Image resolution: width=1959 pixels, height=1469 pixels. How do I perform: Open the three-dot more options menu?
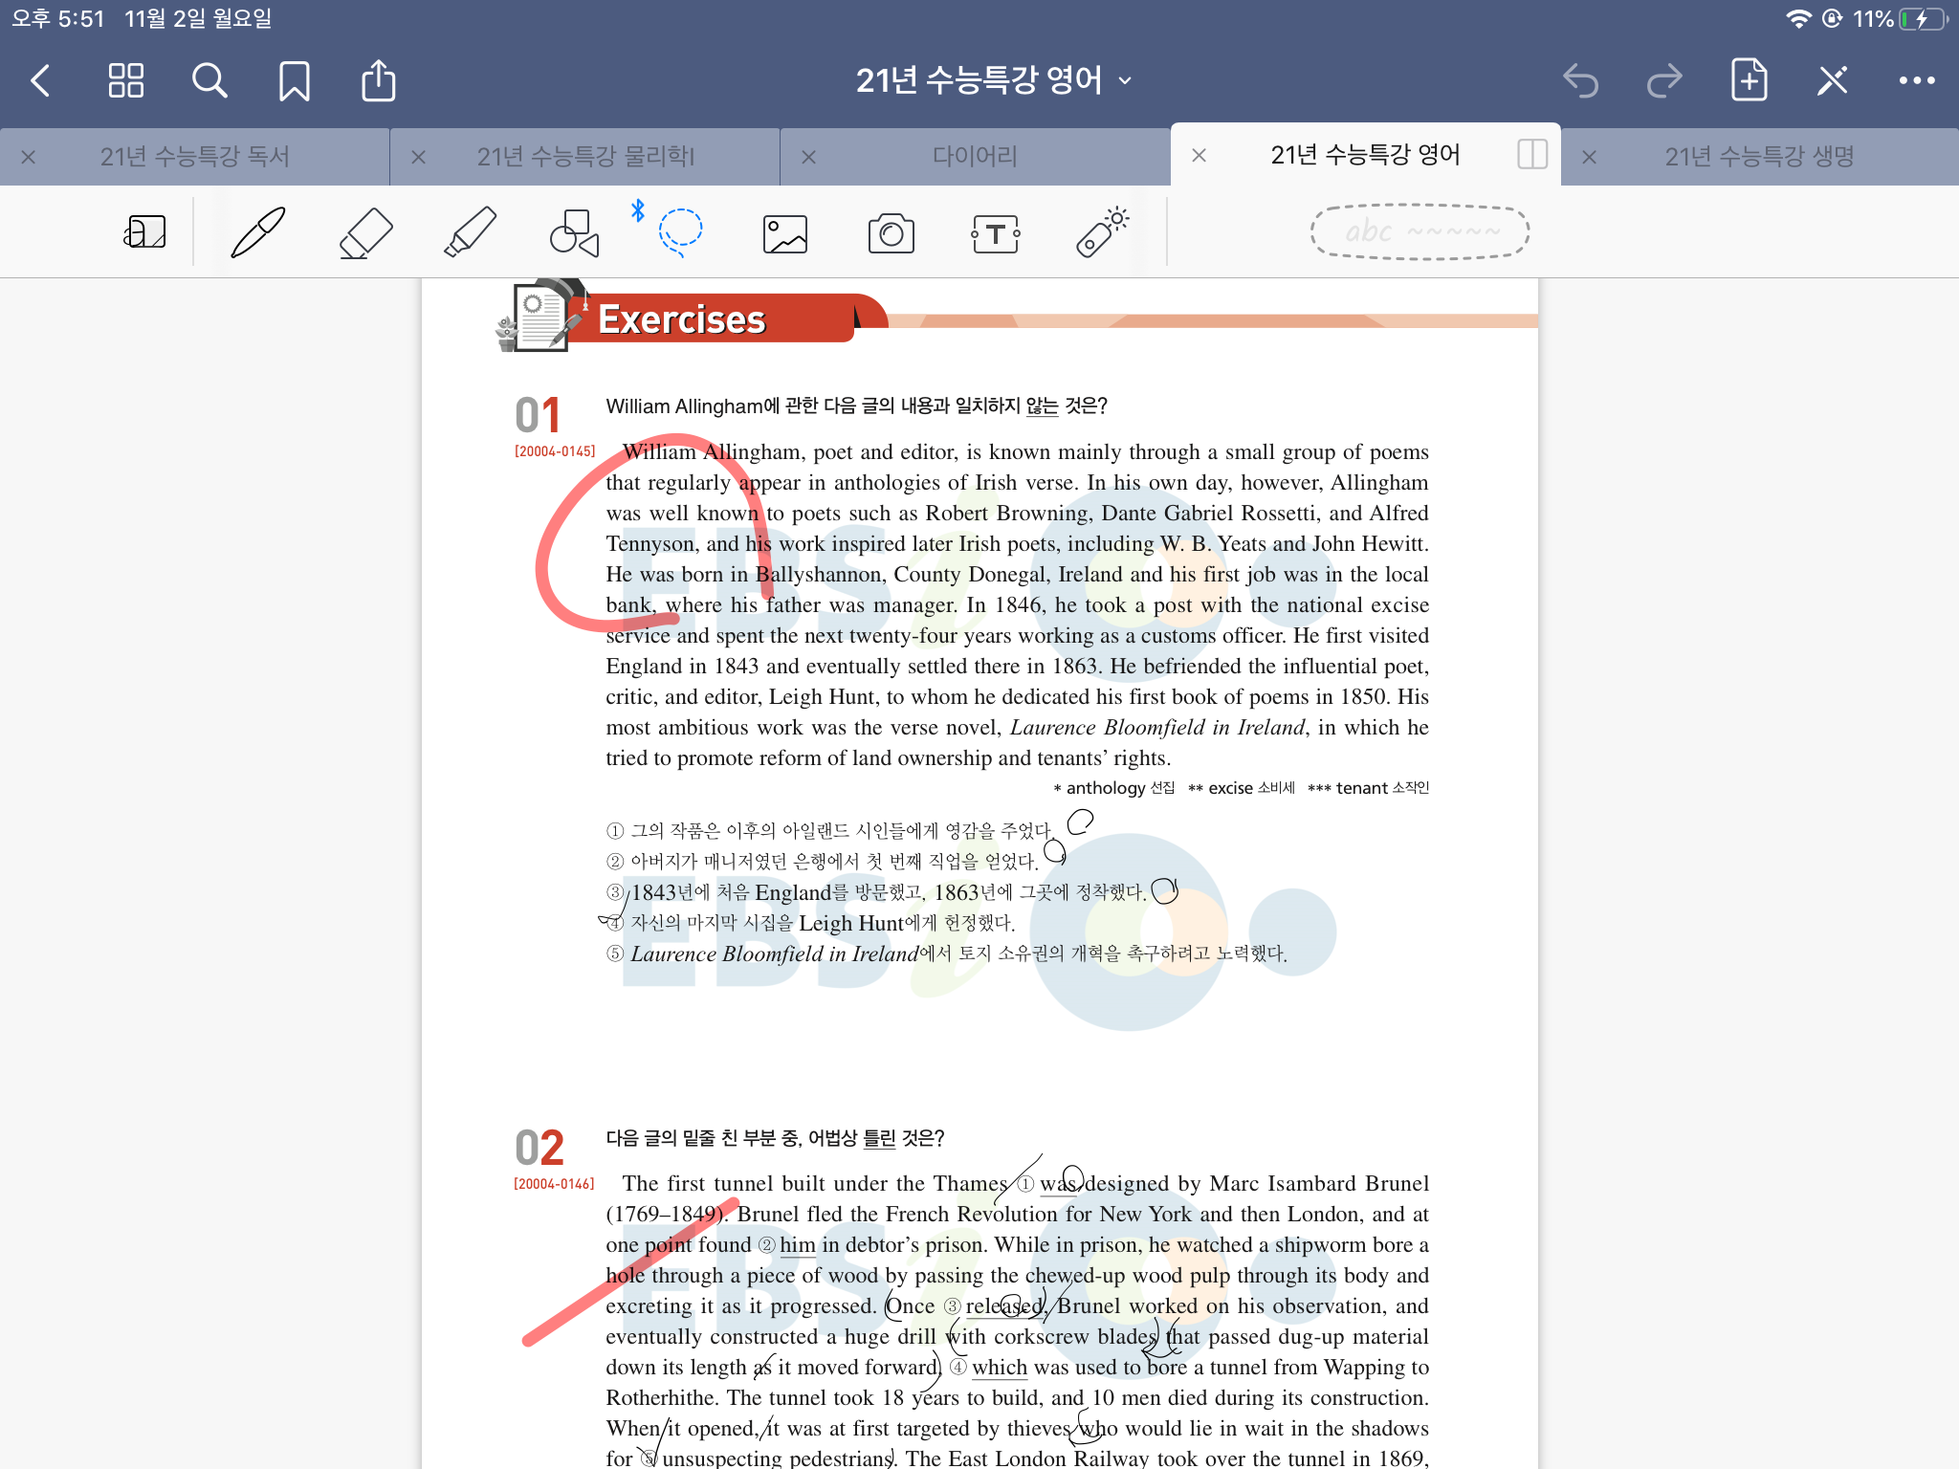pos(1916,80)
